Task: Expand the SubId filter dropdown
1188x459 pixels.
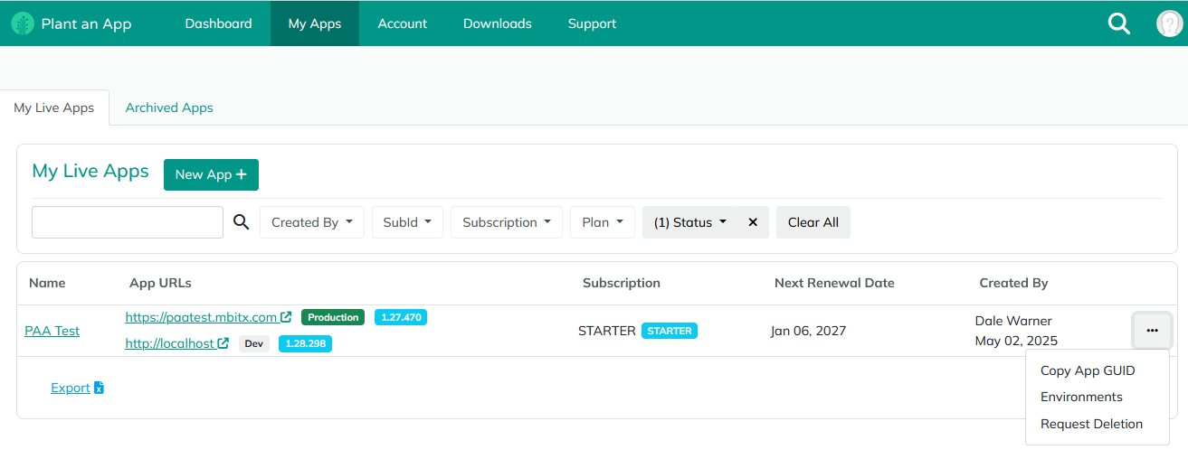Action: click(x=406, y=222)
